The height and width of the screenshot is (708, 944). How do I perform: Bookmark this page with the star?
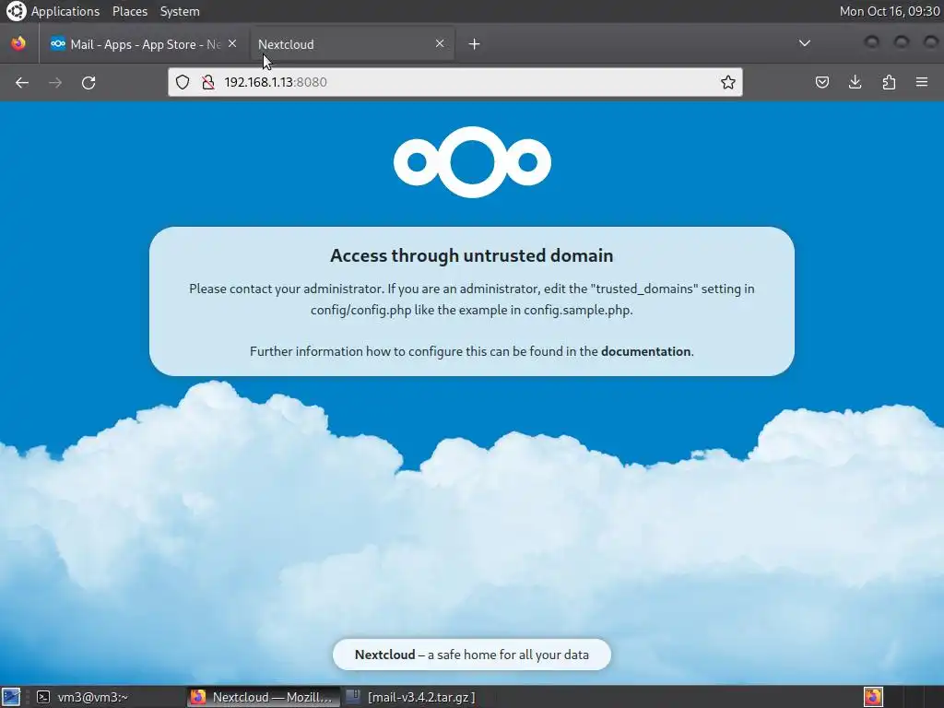click(x=728, y=82)
